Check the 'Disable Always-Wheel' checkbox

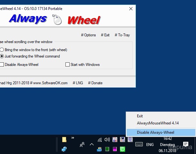click(2, 65)
